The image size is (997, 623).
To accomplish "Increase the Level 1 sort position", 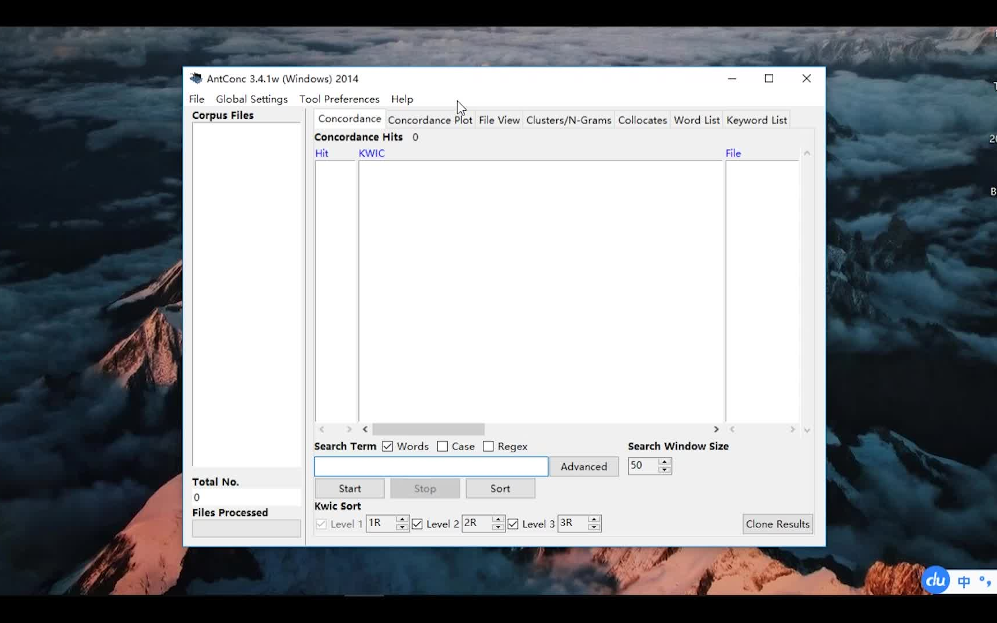I will (x=402, y=520).
